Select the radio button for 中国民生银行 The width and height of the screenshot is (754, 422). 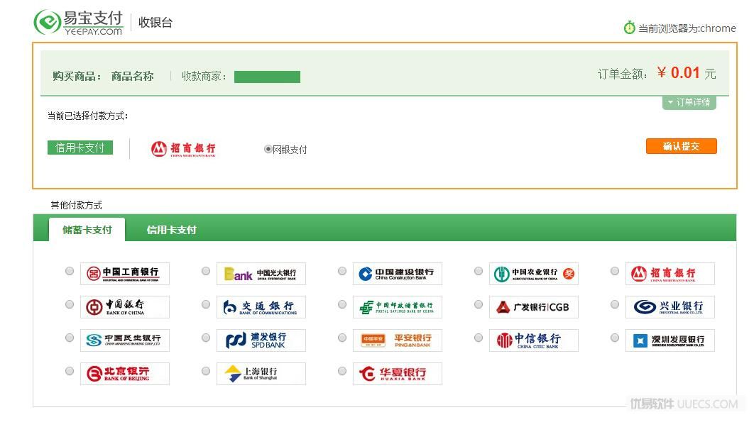pos(70,338)
